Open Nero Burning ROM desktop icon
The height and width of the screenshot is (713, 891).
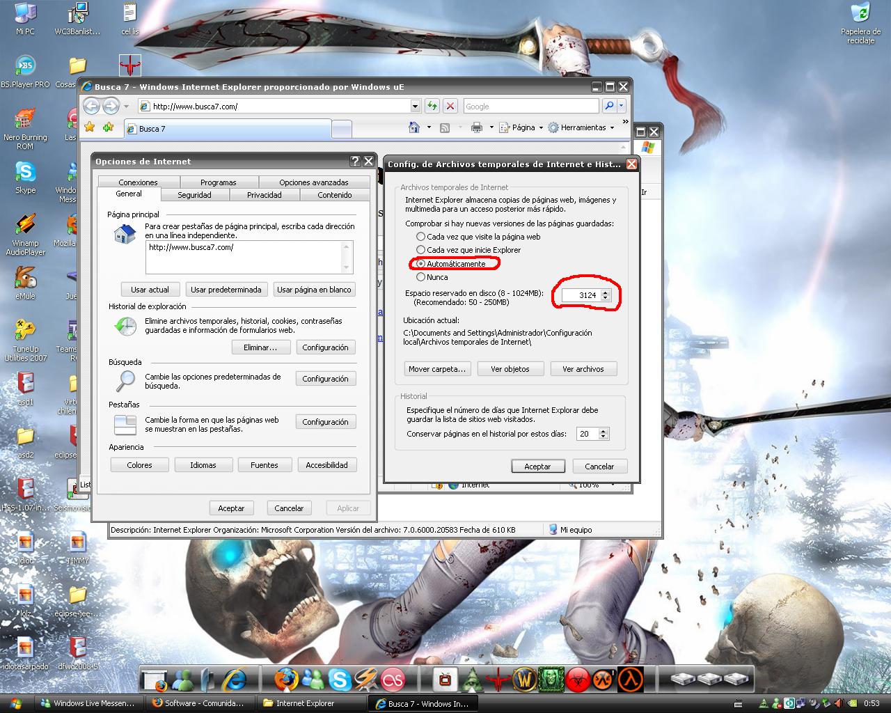point(25,129)
